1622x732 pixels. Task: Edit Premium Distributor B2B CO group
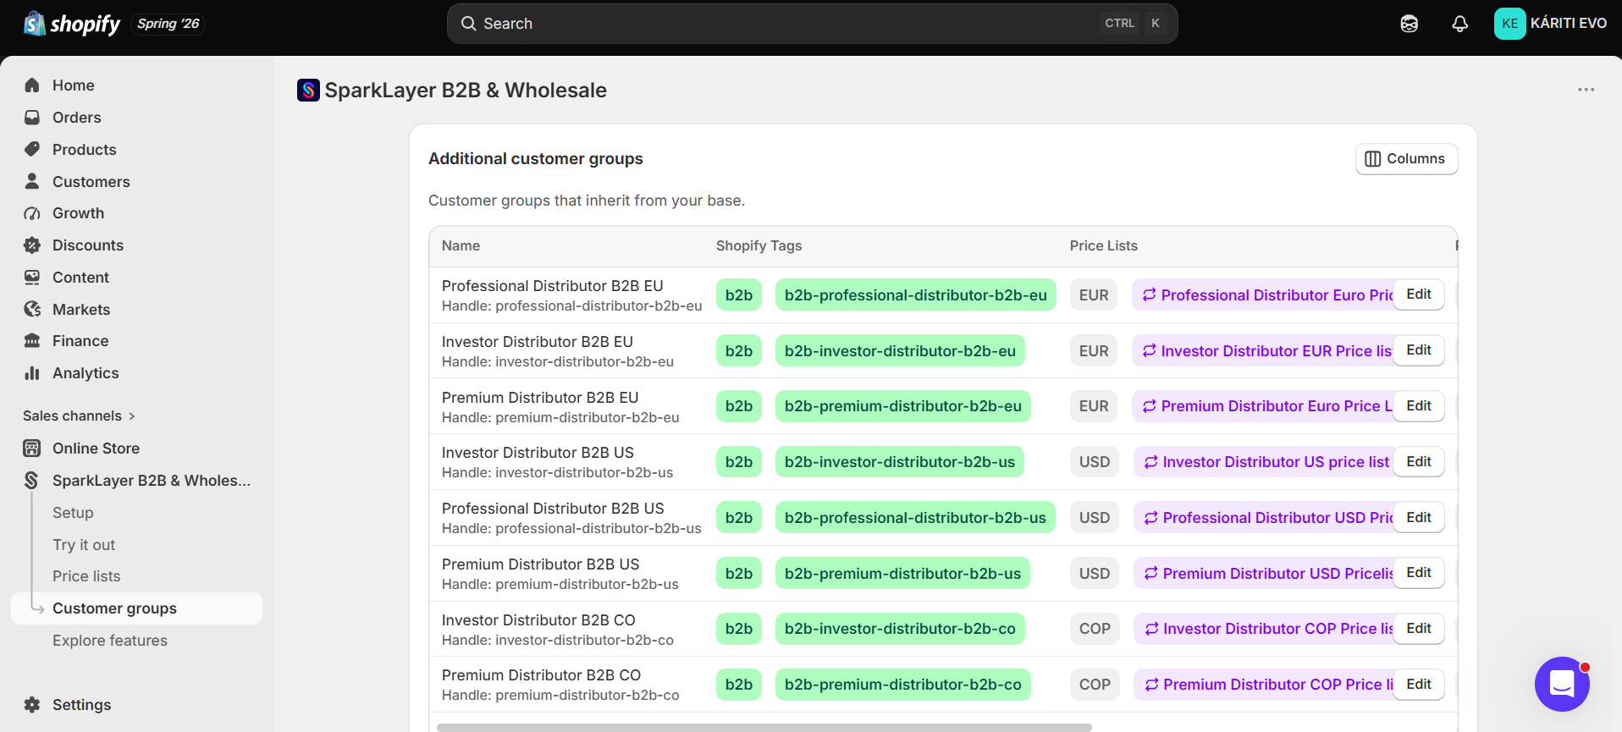point(1419,685)
